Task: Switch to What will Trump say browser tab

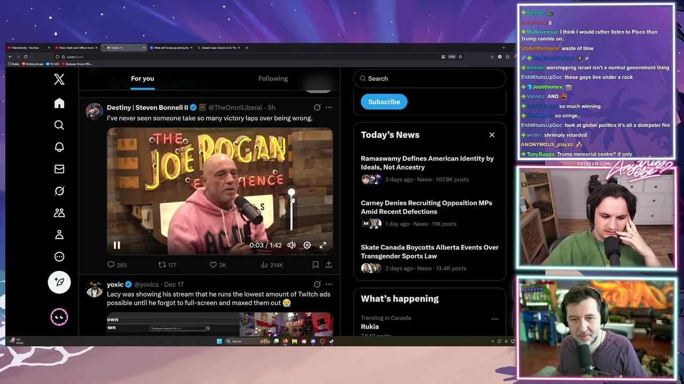Action: [x=171, y=47]
